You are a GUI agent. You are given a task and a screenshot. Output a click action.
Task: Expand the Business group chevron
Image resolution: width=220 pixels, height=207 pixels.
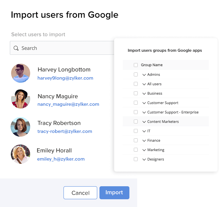click(144, 94)
